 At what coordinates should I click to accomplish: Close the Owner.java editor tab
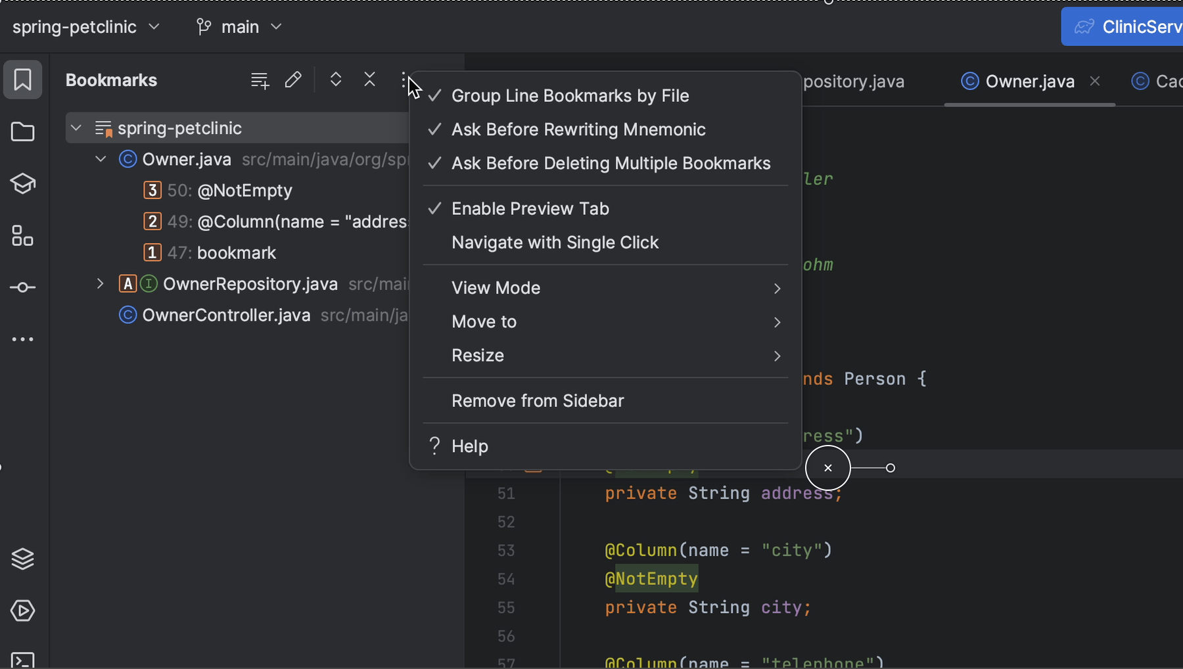click(x=1094, y=81)
